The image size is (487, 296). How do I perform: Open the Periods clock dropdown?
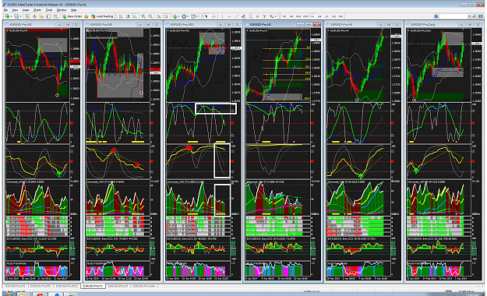pos(185,16)
